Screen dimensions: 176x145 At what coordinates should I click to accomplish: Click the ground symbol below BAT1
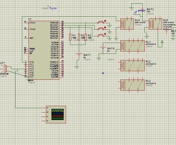point(77,68)
